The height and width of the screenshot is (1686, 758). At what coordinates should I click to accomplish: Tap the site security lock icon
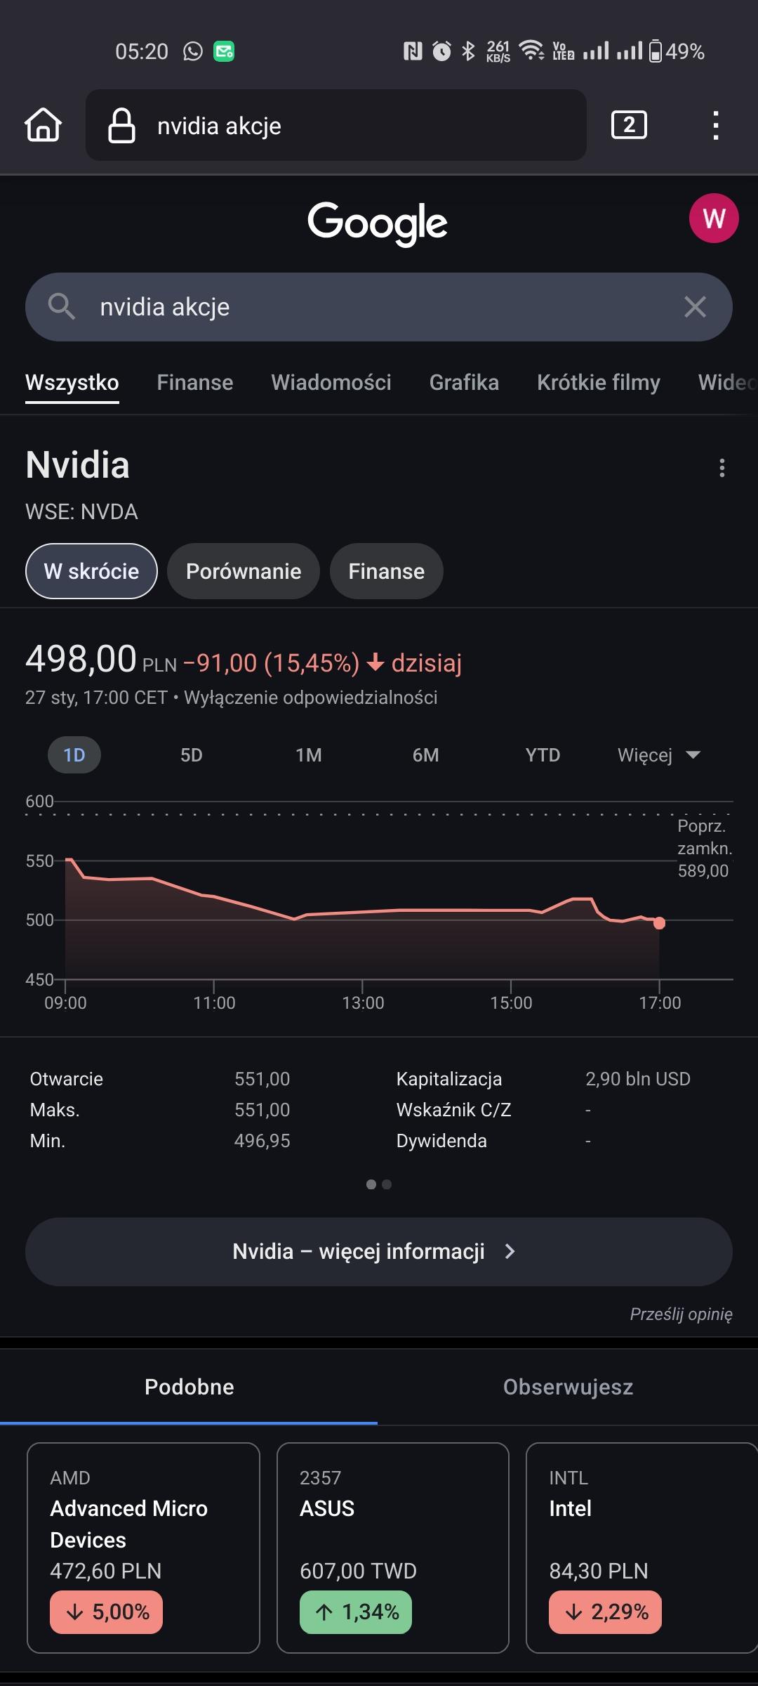(x=121, y=126)
